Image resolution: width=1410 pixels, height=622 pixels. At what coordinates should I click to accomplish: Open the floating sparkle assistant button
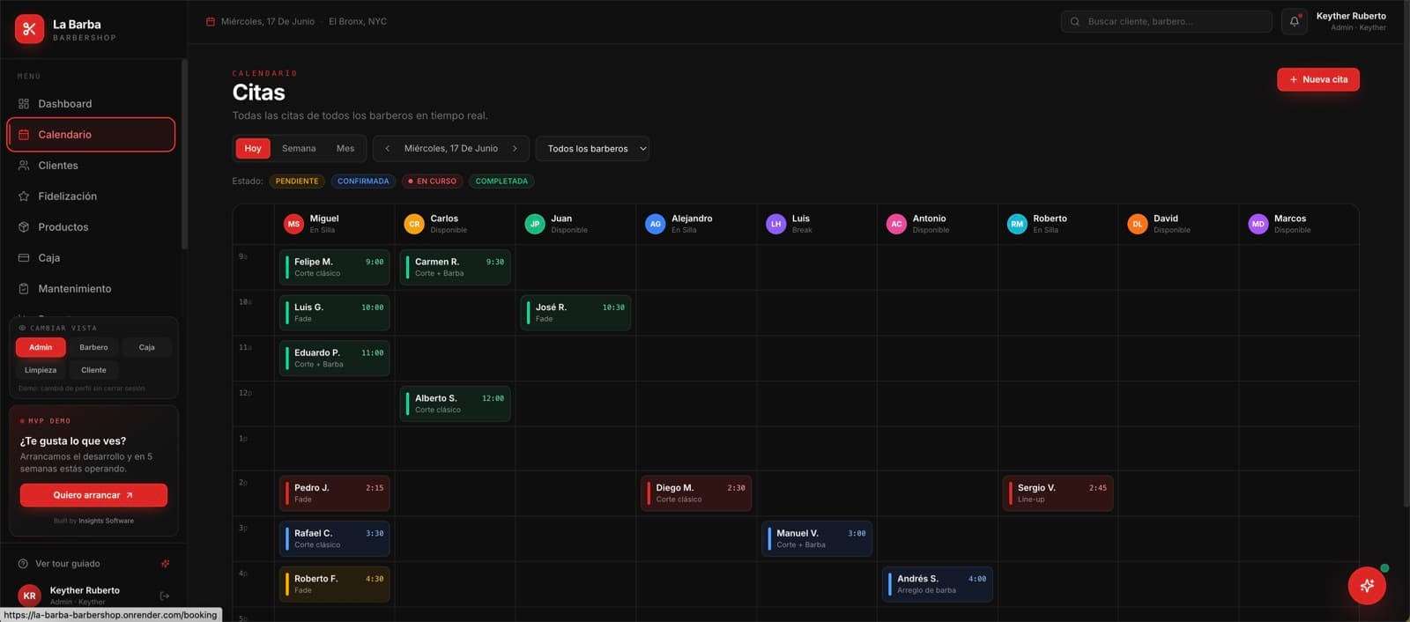1367,585
